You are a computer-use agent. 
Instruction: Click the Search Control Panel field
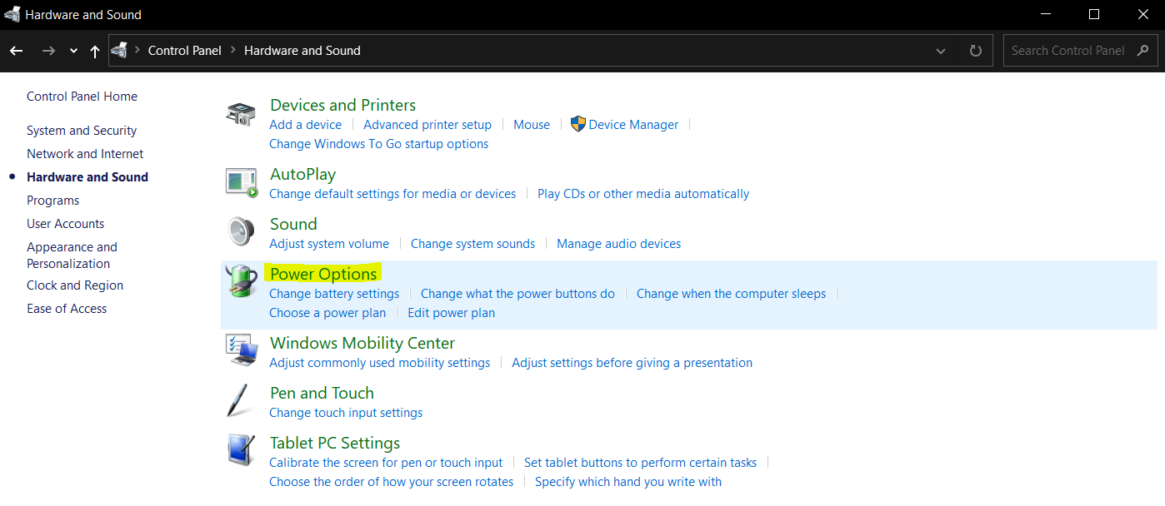pyautogui.click(x=1067, y=51)
